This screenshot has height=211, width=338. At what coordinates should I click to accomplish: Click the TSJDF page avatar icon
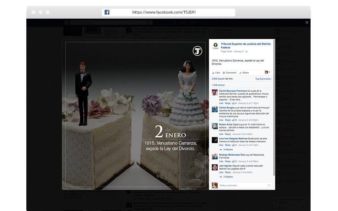click(215, 46)
